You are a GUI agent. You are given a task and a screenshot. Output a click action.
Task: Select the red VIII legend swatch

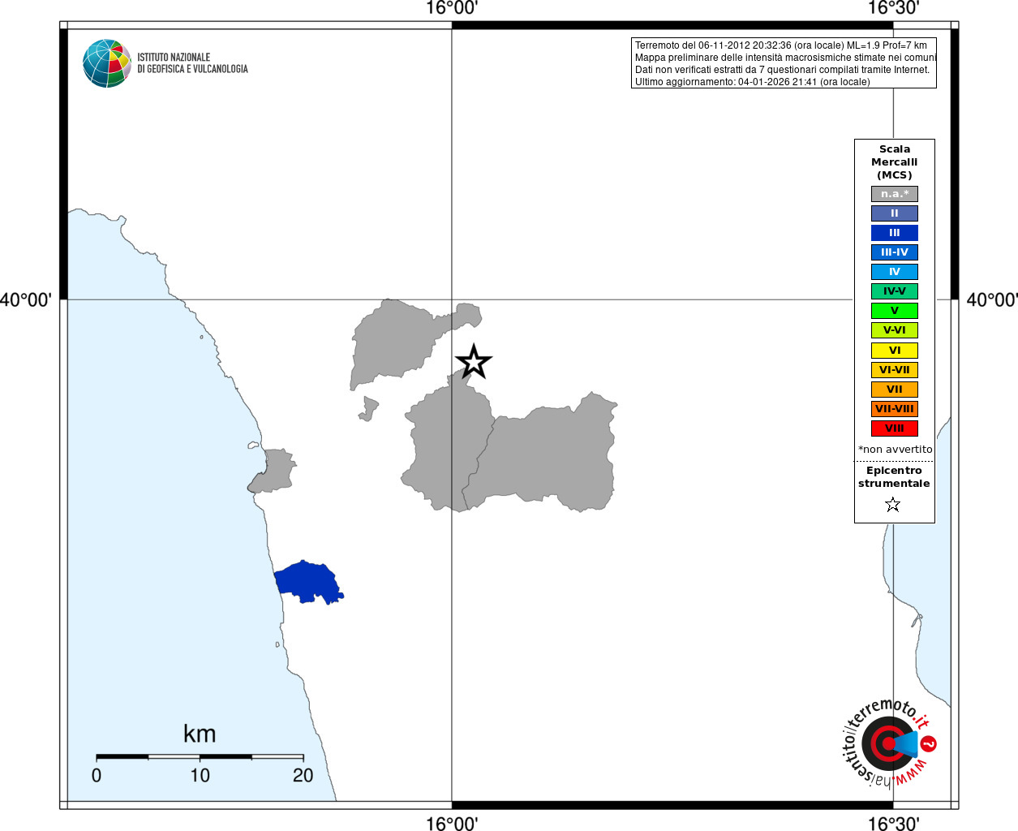coord(894,428)
